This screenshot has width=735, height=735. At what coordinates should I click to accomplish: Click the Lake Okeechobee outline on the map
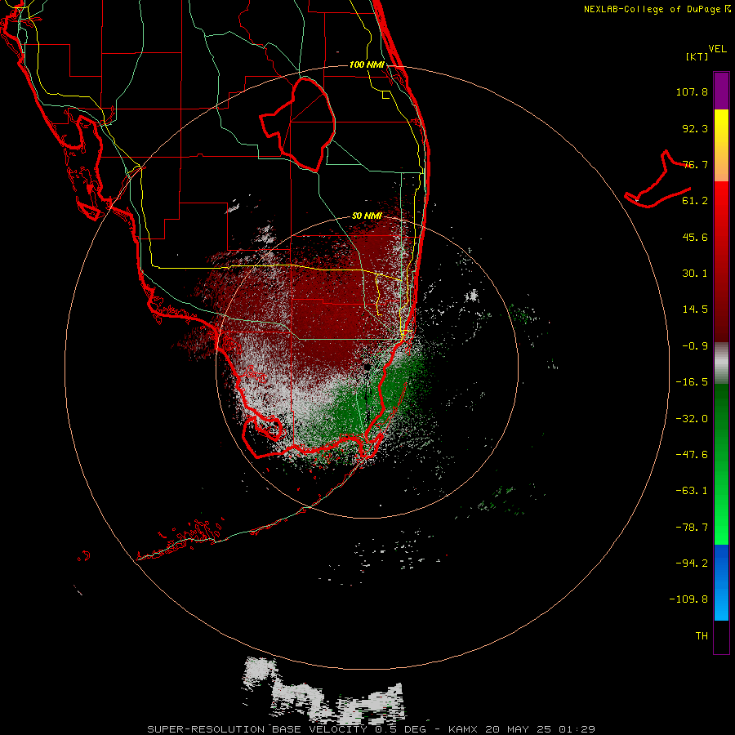297,124
